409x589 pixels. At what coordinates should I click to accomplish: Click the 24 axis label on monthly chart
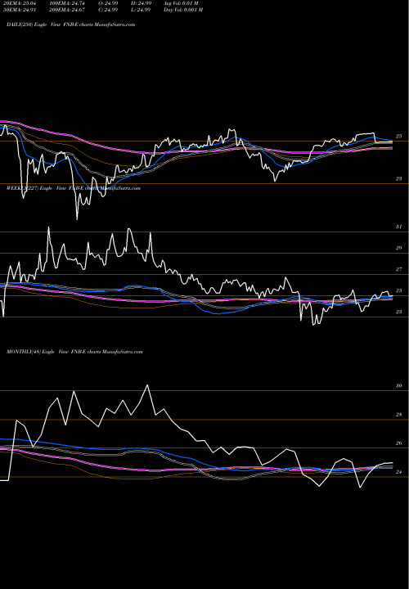pyautogui.click(x=399, y=472)
